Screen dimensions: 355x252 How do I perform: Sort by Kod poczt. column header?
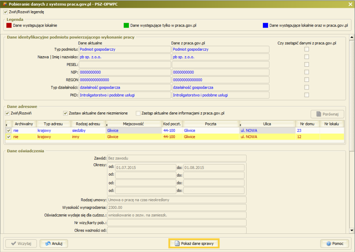coord(172,124)
